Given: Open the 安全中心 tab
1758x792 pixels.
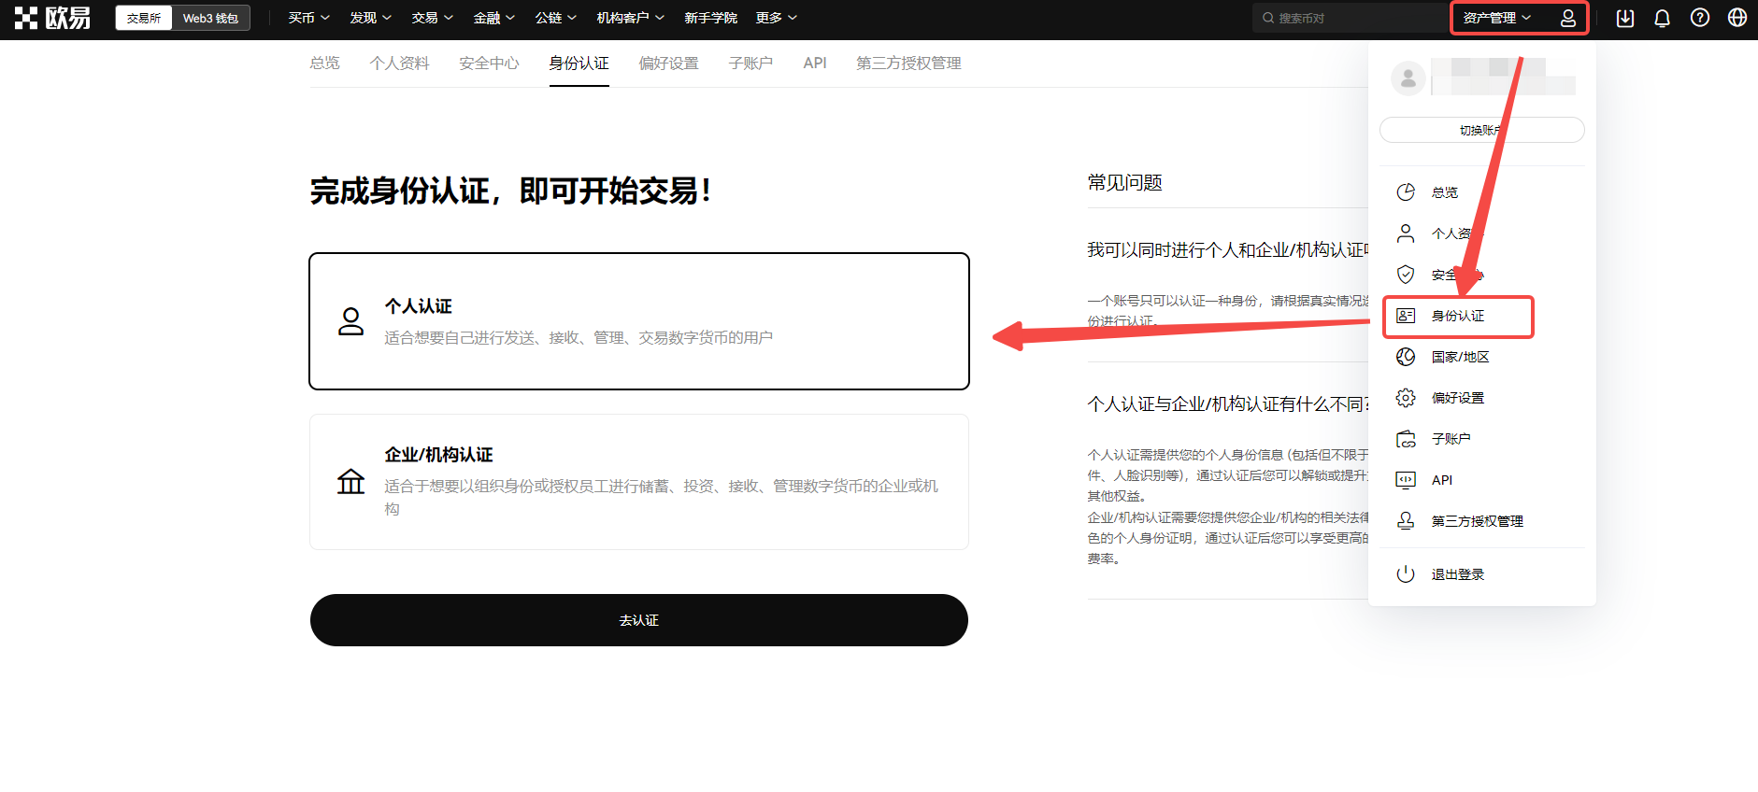Looking at the screenshot, I should [x=490, y=63].
